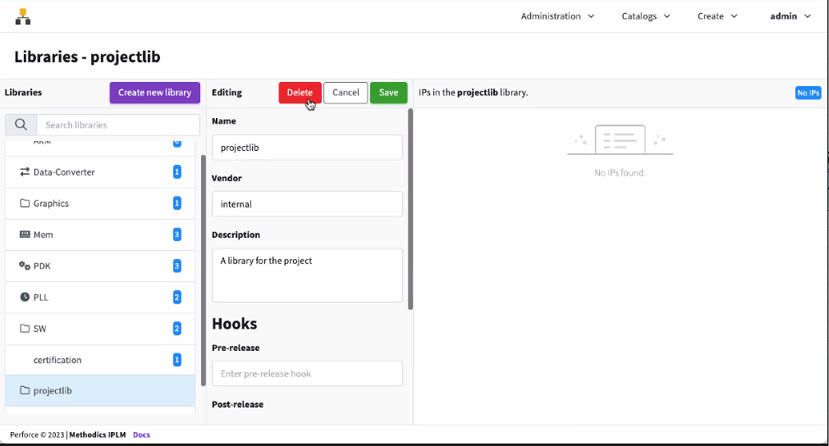Click the Methodics logo in header

23,16
